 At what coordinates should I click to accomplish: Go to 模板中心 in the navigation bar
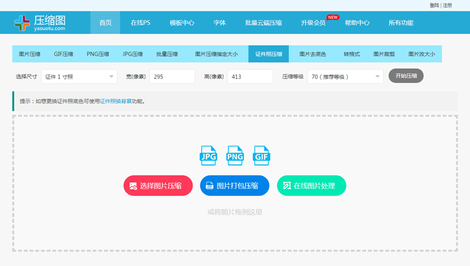pos(182,23)
